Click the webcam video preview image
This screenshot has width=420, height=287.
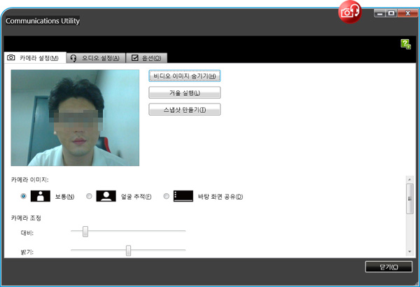(x=75, y=118)
